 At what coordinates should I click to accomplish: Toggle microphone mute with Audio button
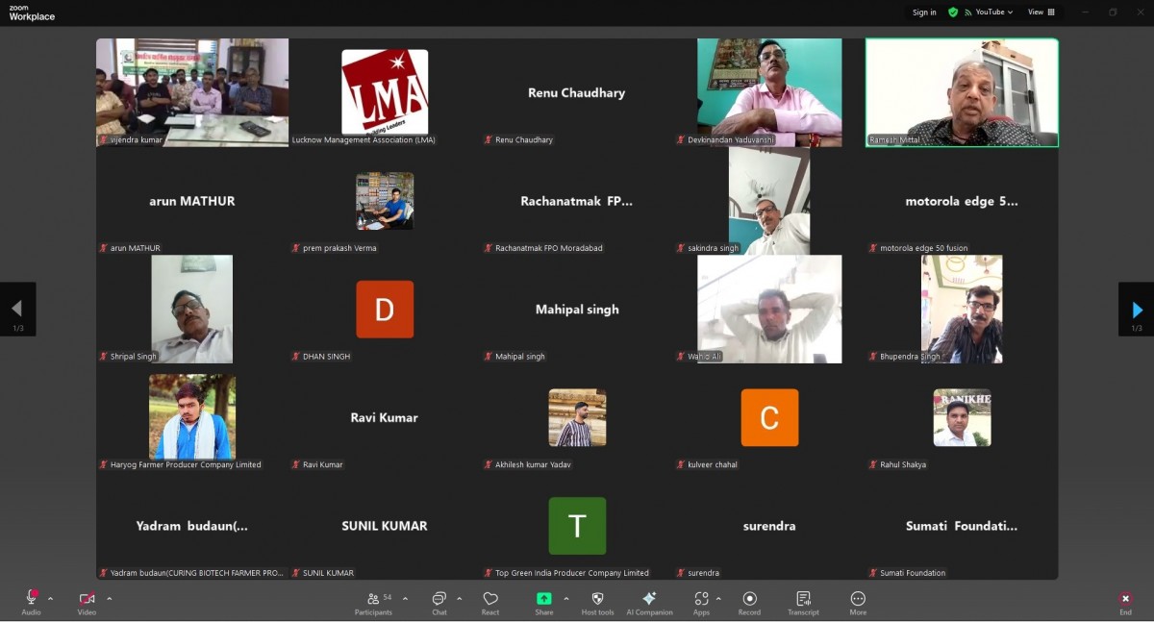[x=31, y=602]
